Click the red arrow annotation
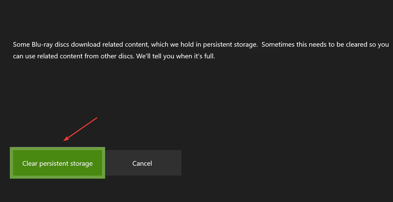393x202 pixels. pos(80,129)
